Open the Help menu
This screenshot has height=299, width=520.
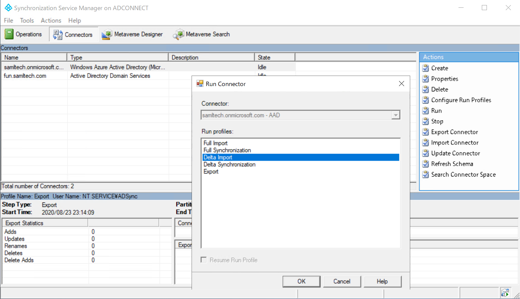(x=74, y=21)
